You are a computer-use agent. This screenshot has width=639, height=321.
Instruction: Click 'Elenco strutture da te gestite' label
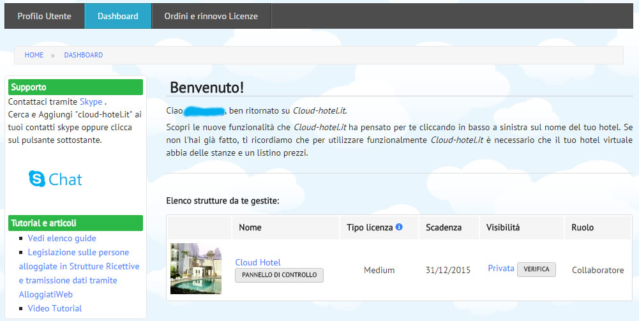(223, 201)
